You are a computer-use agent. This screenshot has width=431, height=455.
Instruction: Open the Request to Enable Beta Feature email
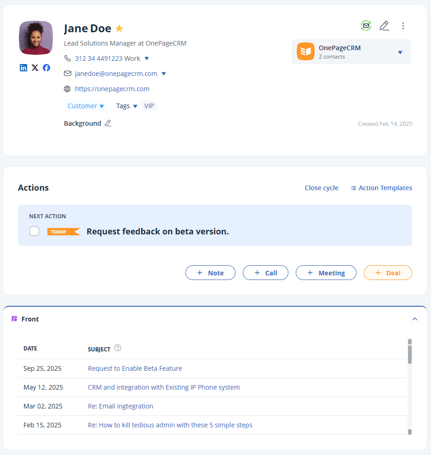pos(135,368)
